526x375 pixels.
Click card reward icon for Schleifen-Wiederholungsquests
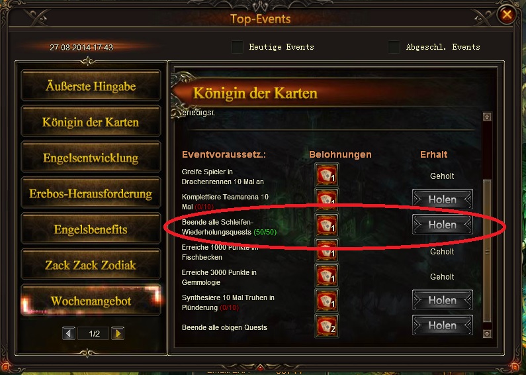click(x=326, y=225)
